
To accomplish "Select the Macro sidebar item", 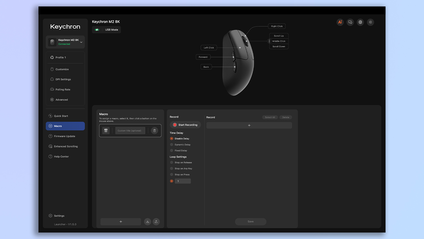I will tap(65, 126).
